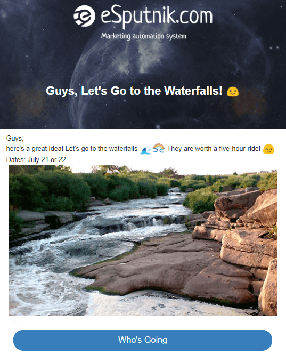
Task: Click the "Guys," greeting line
Action: click(15, 139)
